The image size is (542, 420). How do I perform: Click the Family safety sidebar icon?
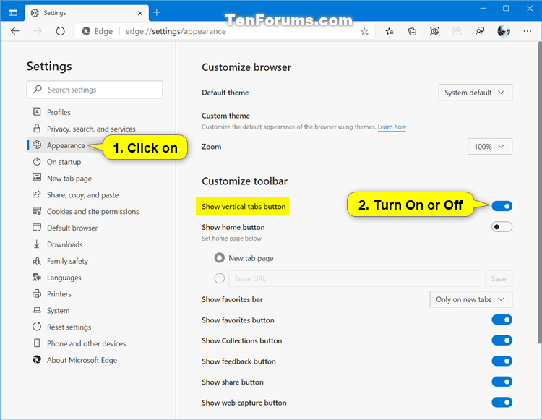point(37,261)
